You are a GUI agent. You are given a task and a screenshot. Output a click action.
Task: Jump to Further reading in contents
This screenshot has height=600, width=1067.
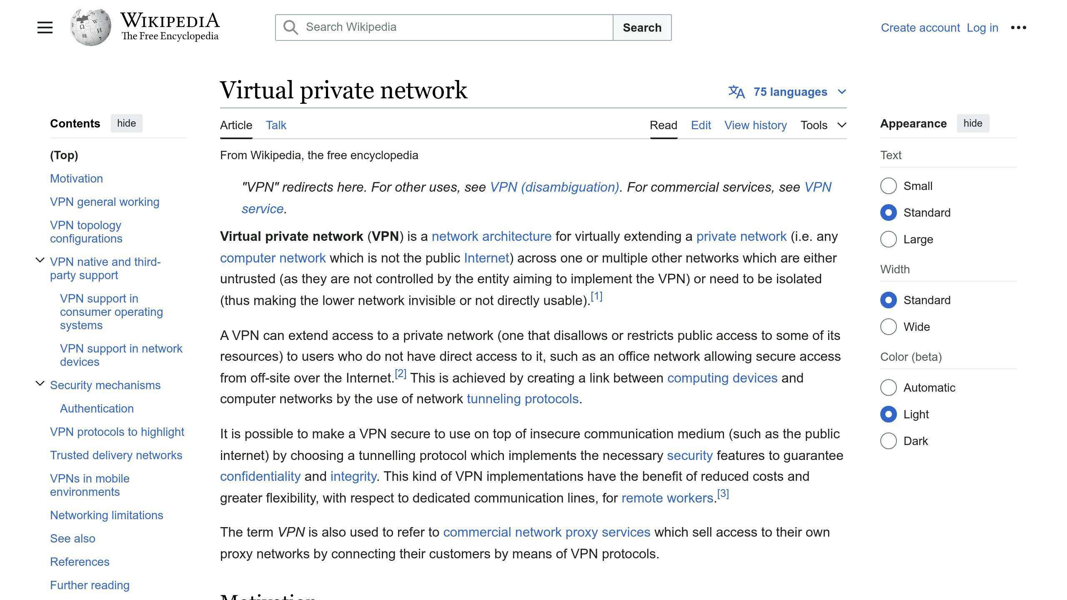point(90,585)
